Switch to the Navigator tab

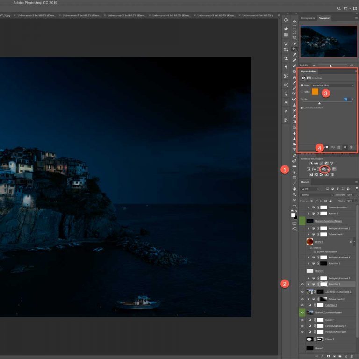(x=324, y=18)
